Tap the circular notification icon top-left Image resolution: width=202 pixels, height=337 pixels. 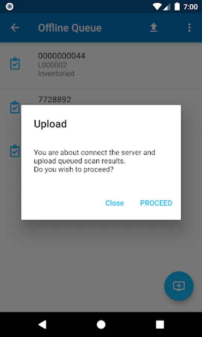point(9,7)
